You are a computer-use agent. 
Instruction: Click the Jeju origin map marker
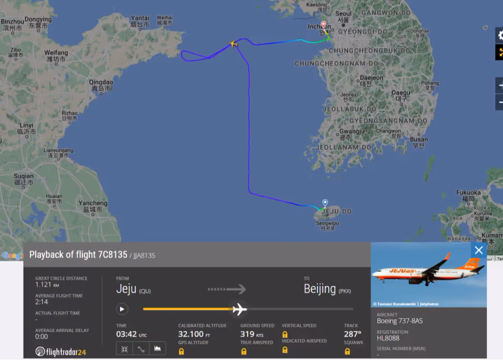coord(325,202)
